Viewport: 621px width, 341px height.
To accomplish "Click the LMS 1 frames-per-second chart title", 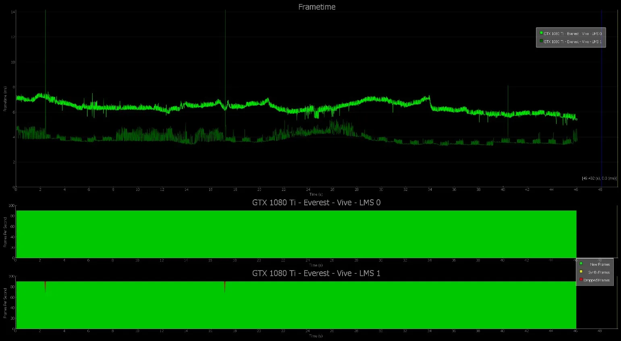I will coord(316,273).
